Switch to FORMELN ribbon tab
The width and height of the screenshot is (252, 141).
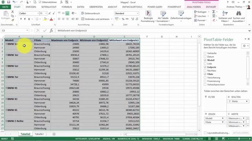[x=67, y=7]
